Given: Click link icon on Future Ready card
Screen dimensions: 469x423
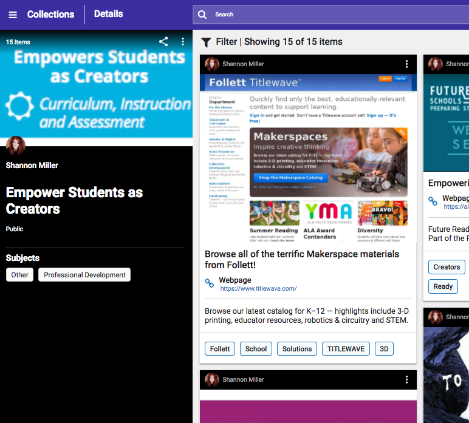Looking at the screenshot, I should [433, 201].
